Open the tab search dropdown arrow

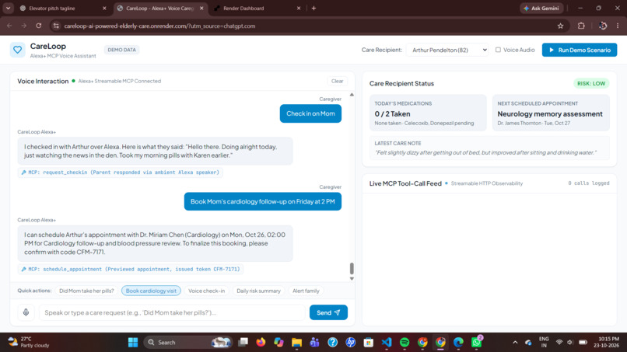point(8,8)
